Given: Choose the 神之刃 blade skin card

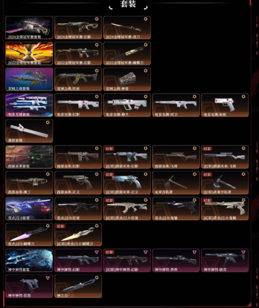Looking at the screenshot, I should pos(78,286).
